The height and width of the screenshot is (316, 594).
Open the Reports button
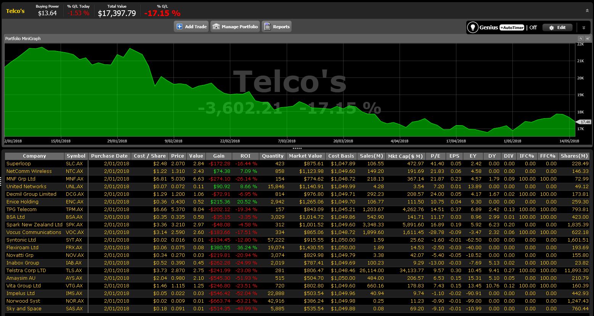click(276, 26)
